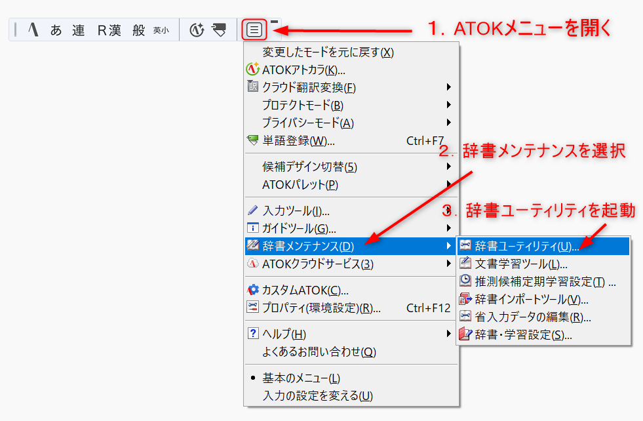This screenshot has height=421, width=643.
Task: Open カスタムATOK(C)... entry
Action: click(x=351, y=290)
